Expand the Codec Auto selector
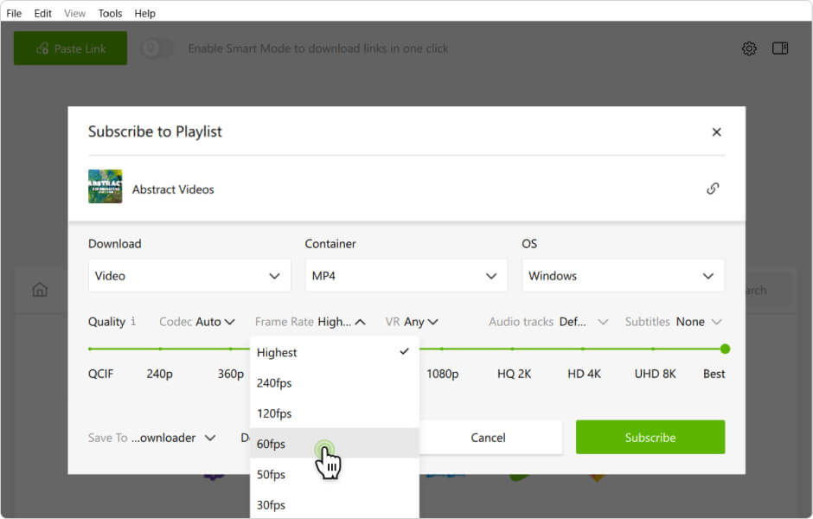 pyautogui.click(x=197, y=322)
